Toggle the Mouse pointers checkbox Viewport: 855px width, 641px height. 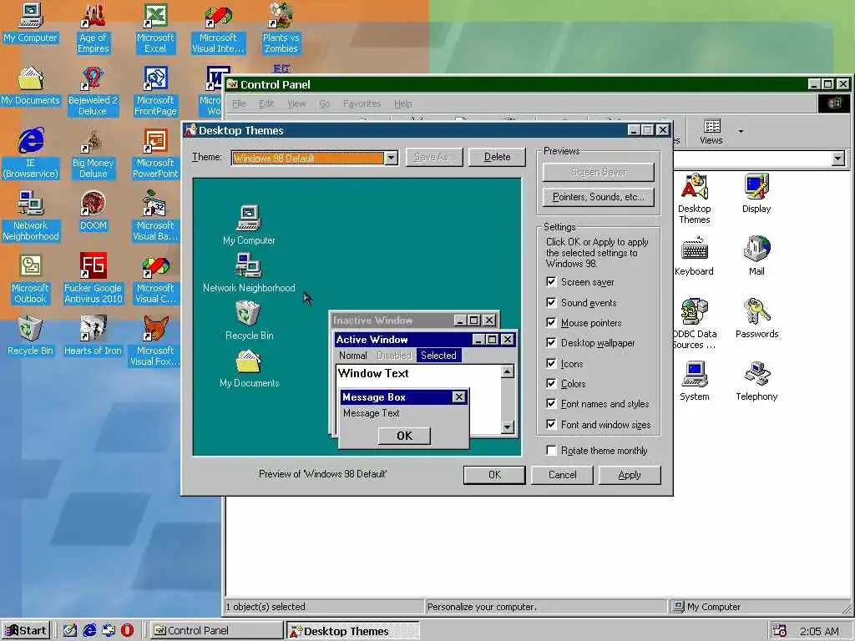(551, 322)
